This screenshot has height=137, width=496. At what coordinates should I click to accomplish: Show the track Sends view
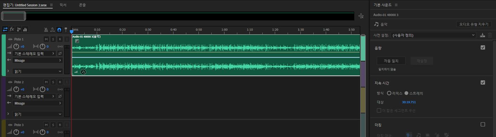[x=19, y=30]
